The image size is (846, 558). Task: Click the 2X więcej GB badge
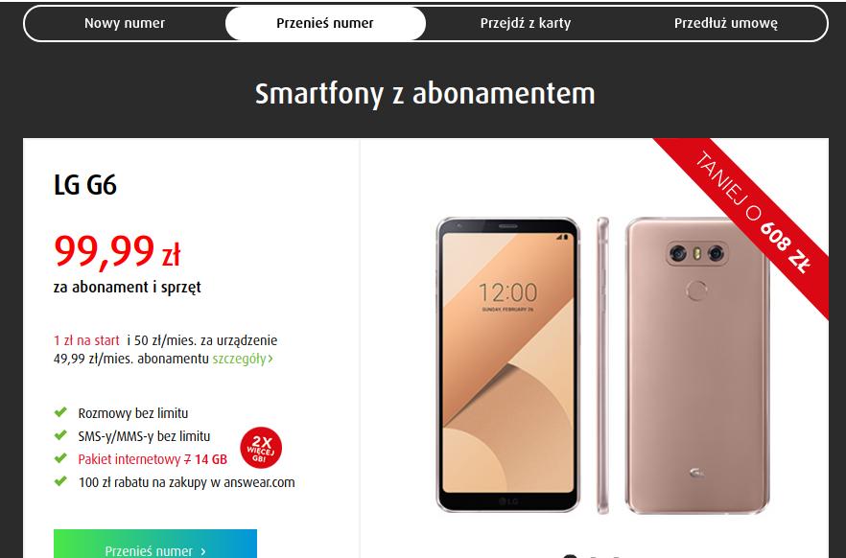click(x=261, y=448)
